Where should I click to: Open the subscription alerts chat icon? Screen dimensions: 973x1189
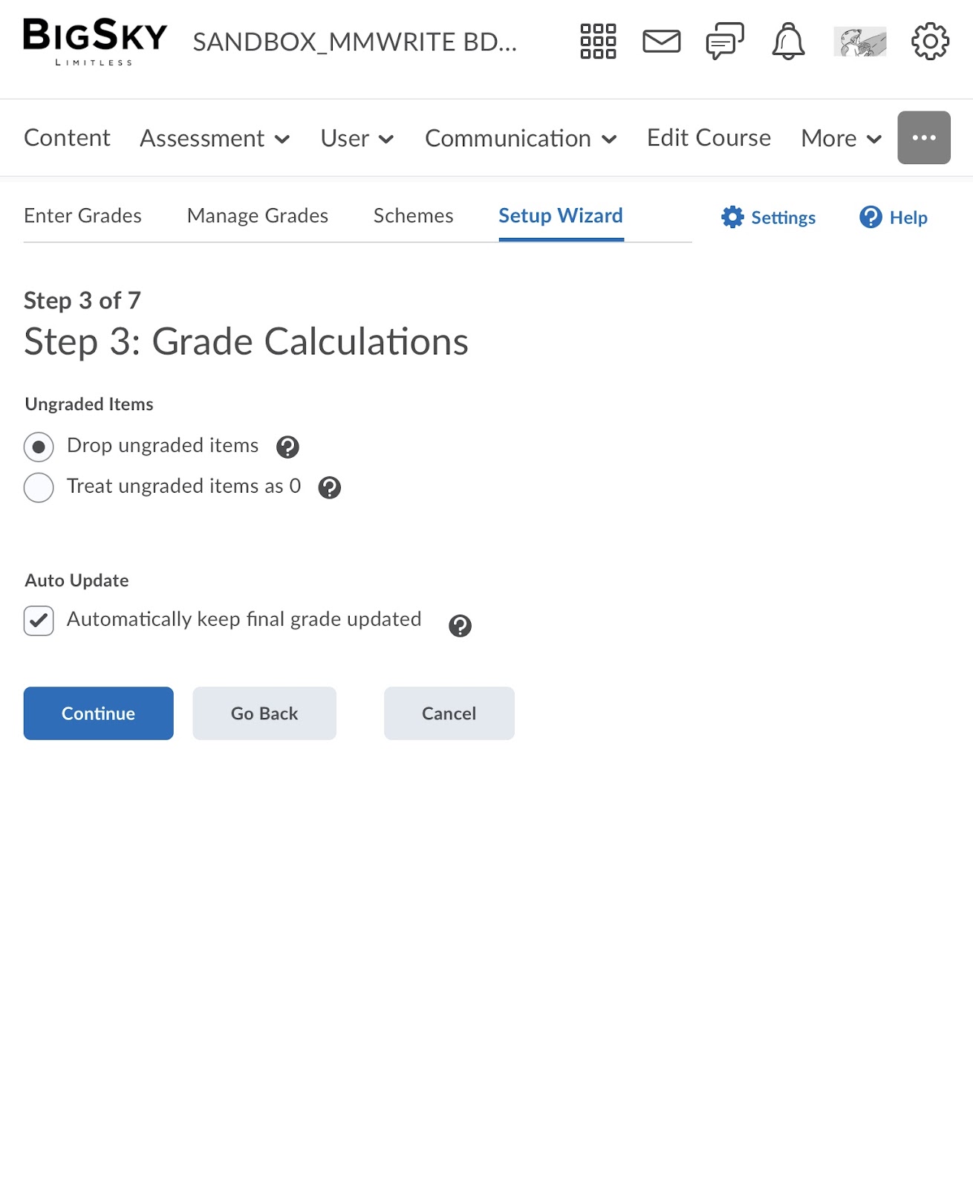[x=725, y=42]
